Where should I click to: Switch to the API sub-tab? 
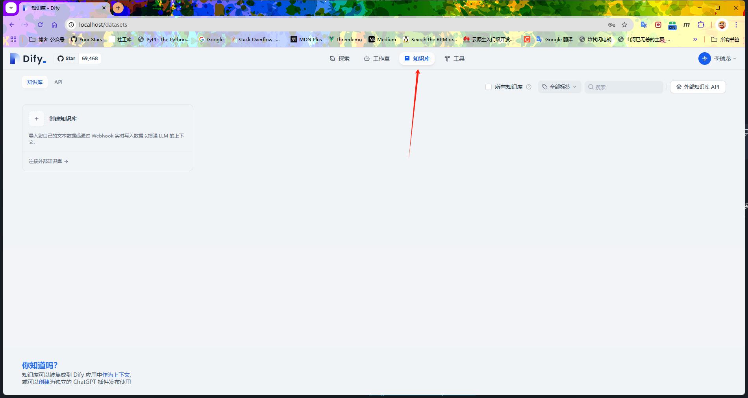click(58, 82)
